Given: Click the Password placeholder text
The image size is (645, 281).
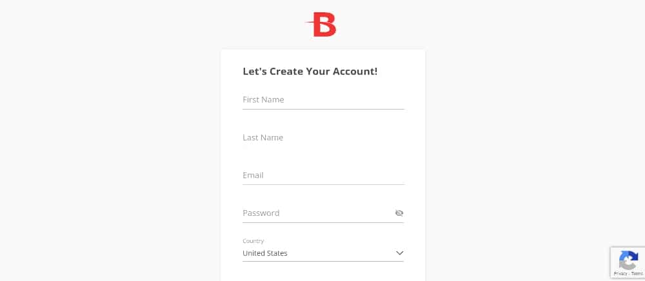Looking at the screenshot, I should (261, 213).
